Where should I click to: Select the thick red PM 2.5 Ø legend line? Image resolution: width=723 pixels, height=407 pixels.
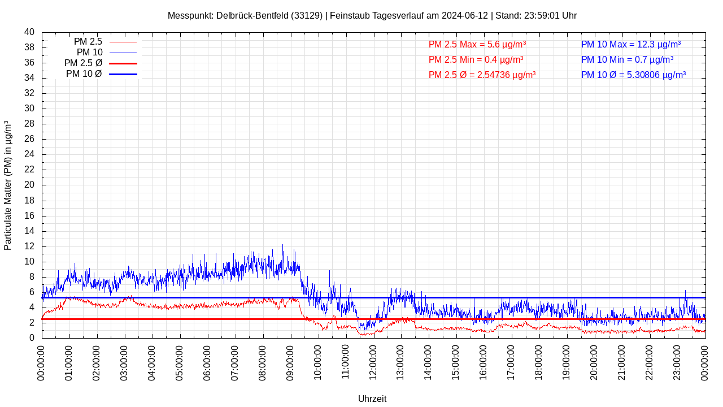123,63
